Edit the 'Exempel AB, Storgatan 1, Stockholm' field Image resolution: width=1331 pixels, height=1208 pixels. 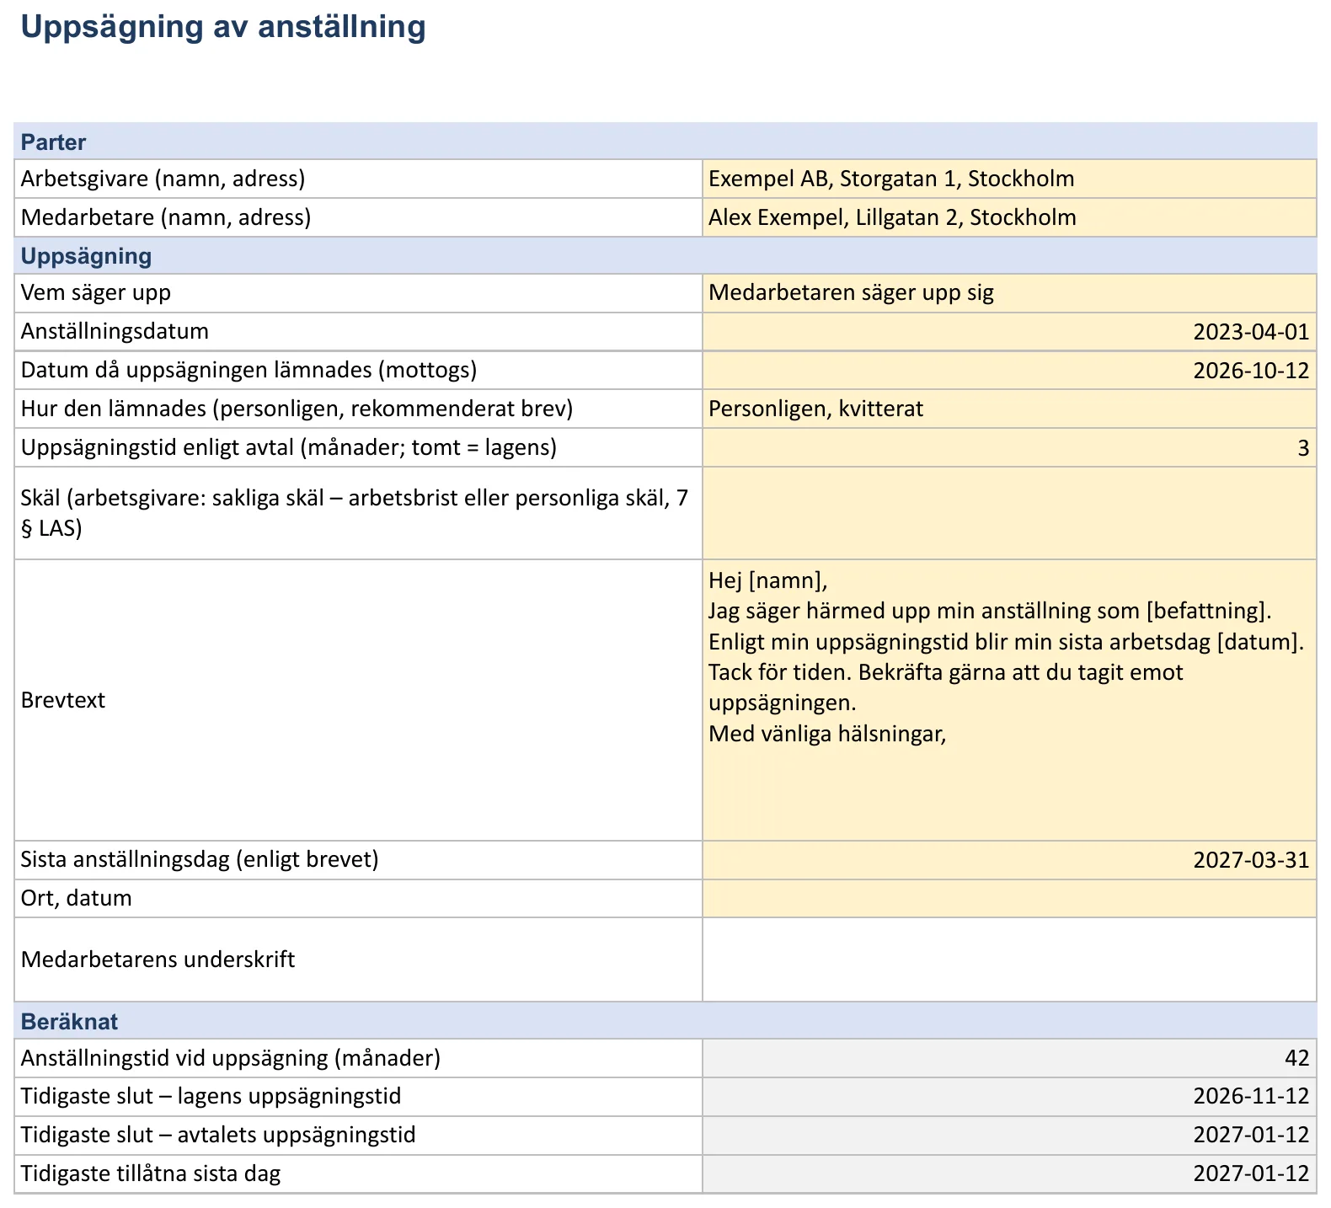click(x=1009, y=179)
